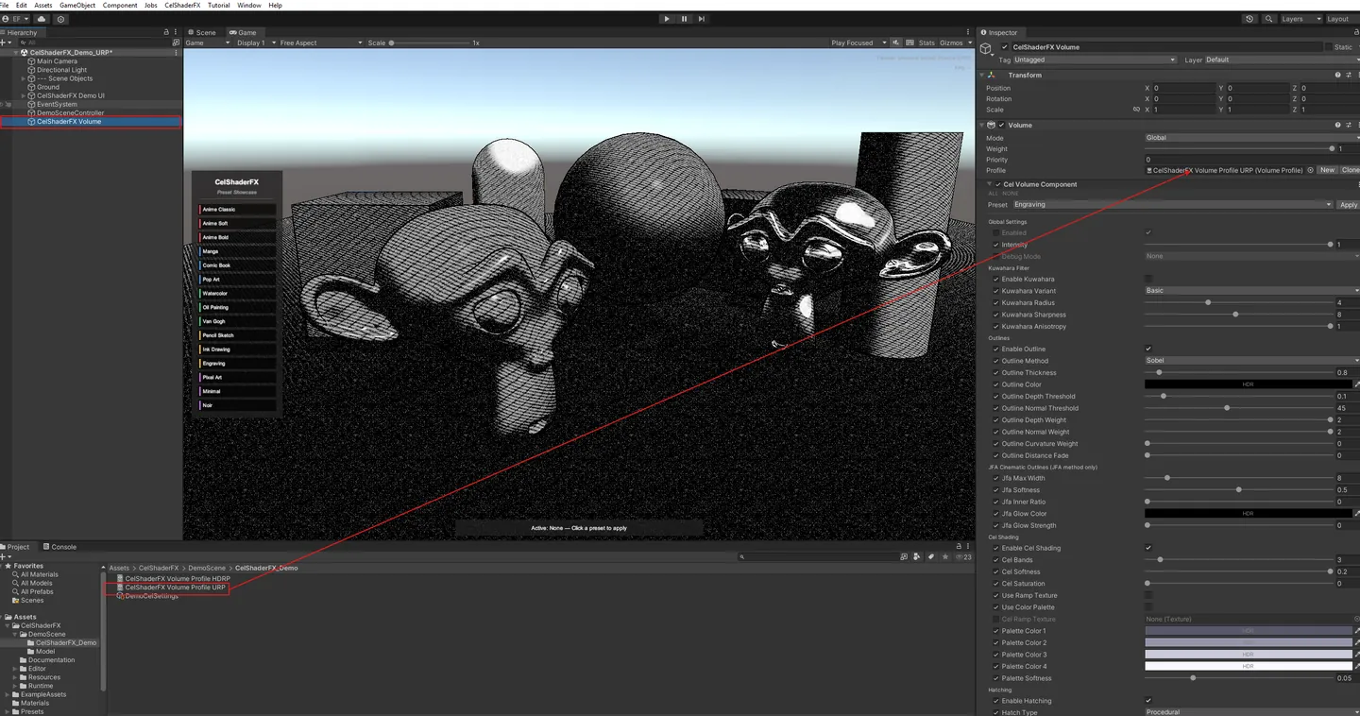Click the Scale constrain proportions link icon
The height and width of the screenshot is (716, 1360).
tap(1136, 110)
